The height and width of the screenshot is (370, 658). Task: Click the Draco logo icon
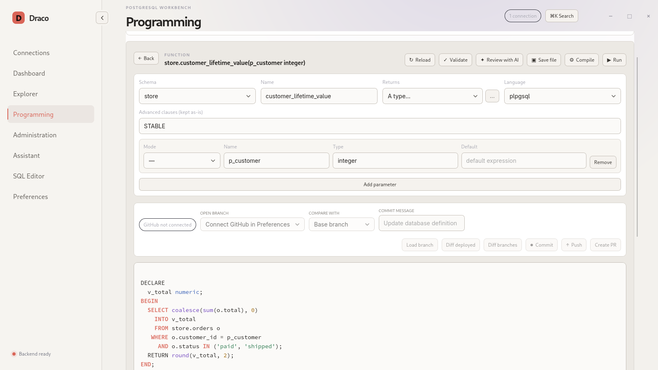tap(19, 18)
